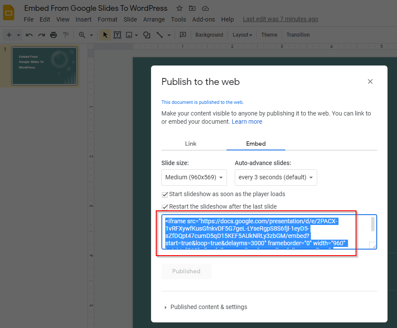The image size is (397, 328).
Task: Activate the paint format tool
Action: click(x=66, y=35)
